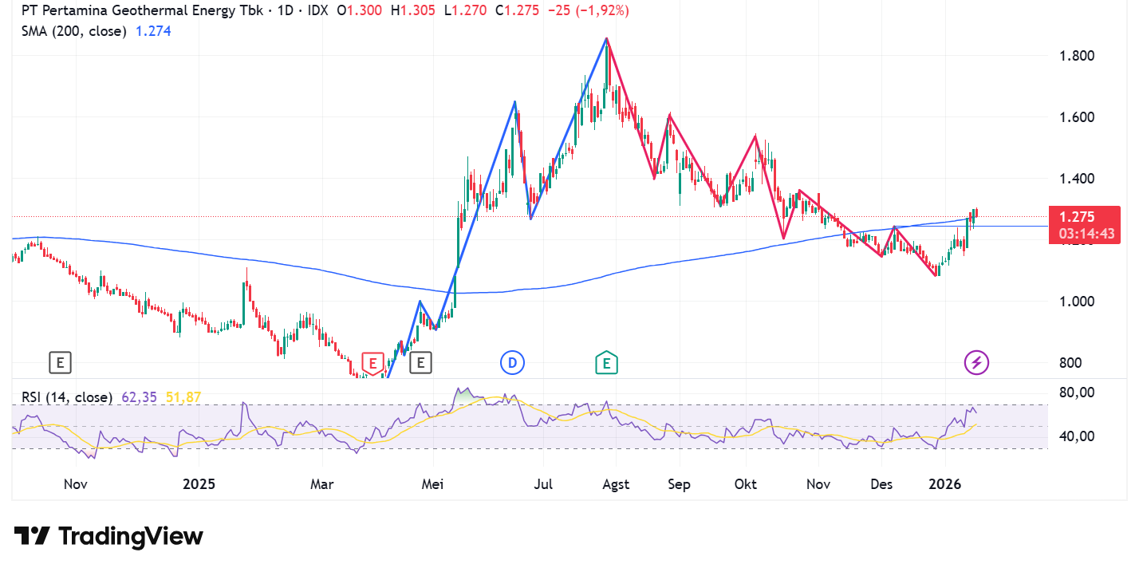Click the purple lightning bolt icon

click(977, 363)
